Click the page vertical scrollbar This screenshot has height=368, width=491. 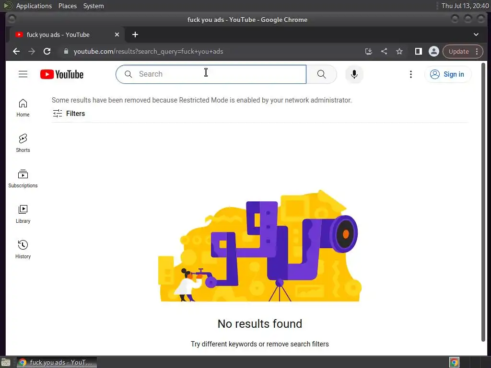point(483,202)
